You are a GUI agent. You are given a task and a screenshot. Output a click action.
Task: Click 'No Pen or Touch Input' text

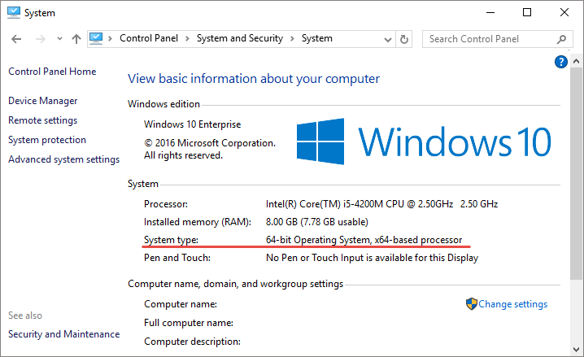point(372,258)
